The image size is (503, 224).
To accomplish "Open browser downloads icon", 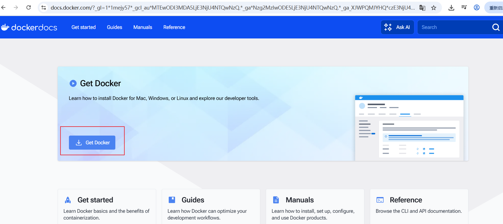I will coord(451,8).
